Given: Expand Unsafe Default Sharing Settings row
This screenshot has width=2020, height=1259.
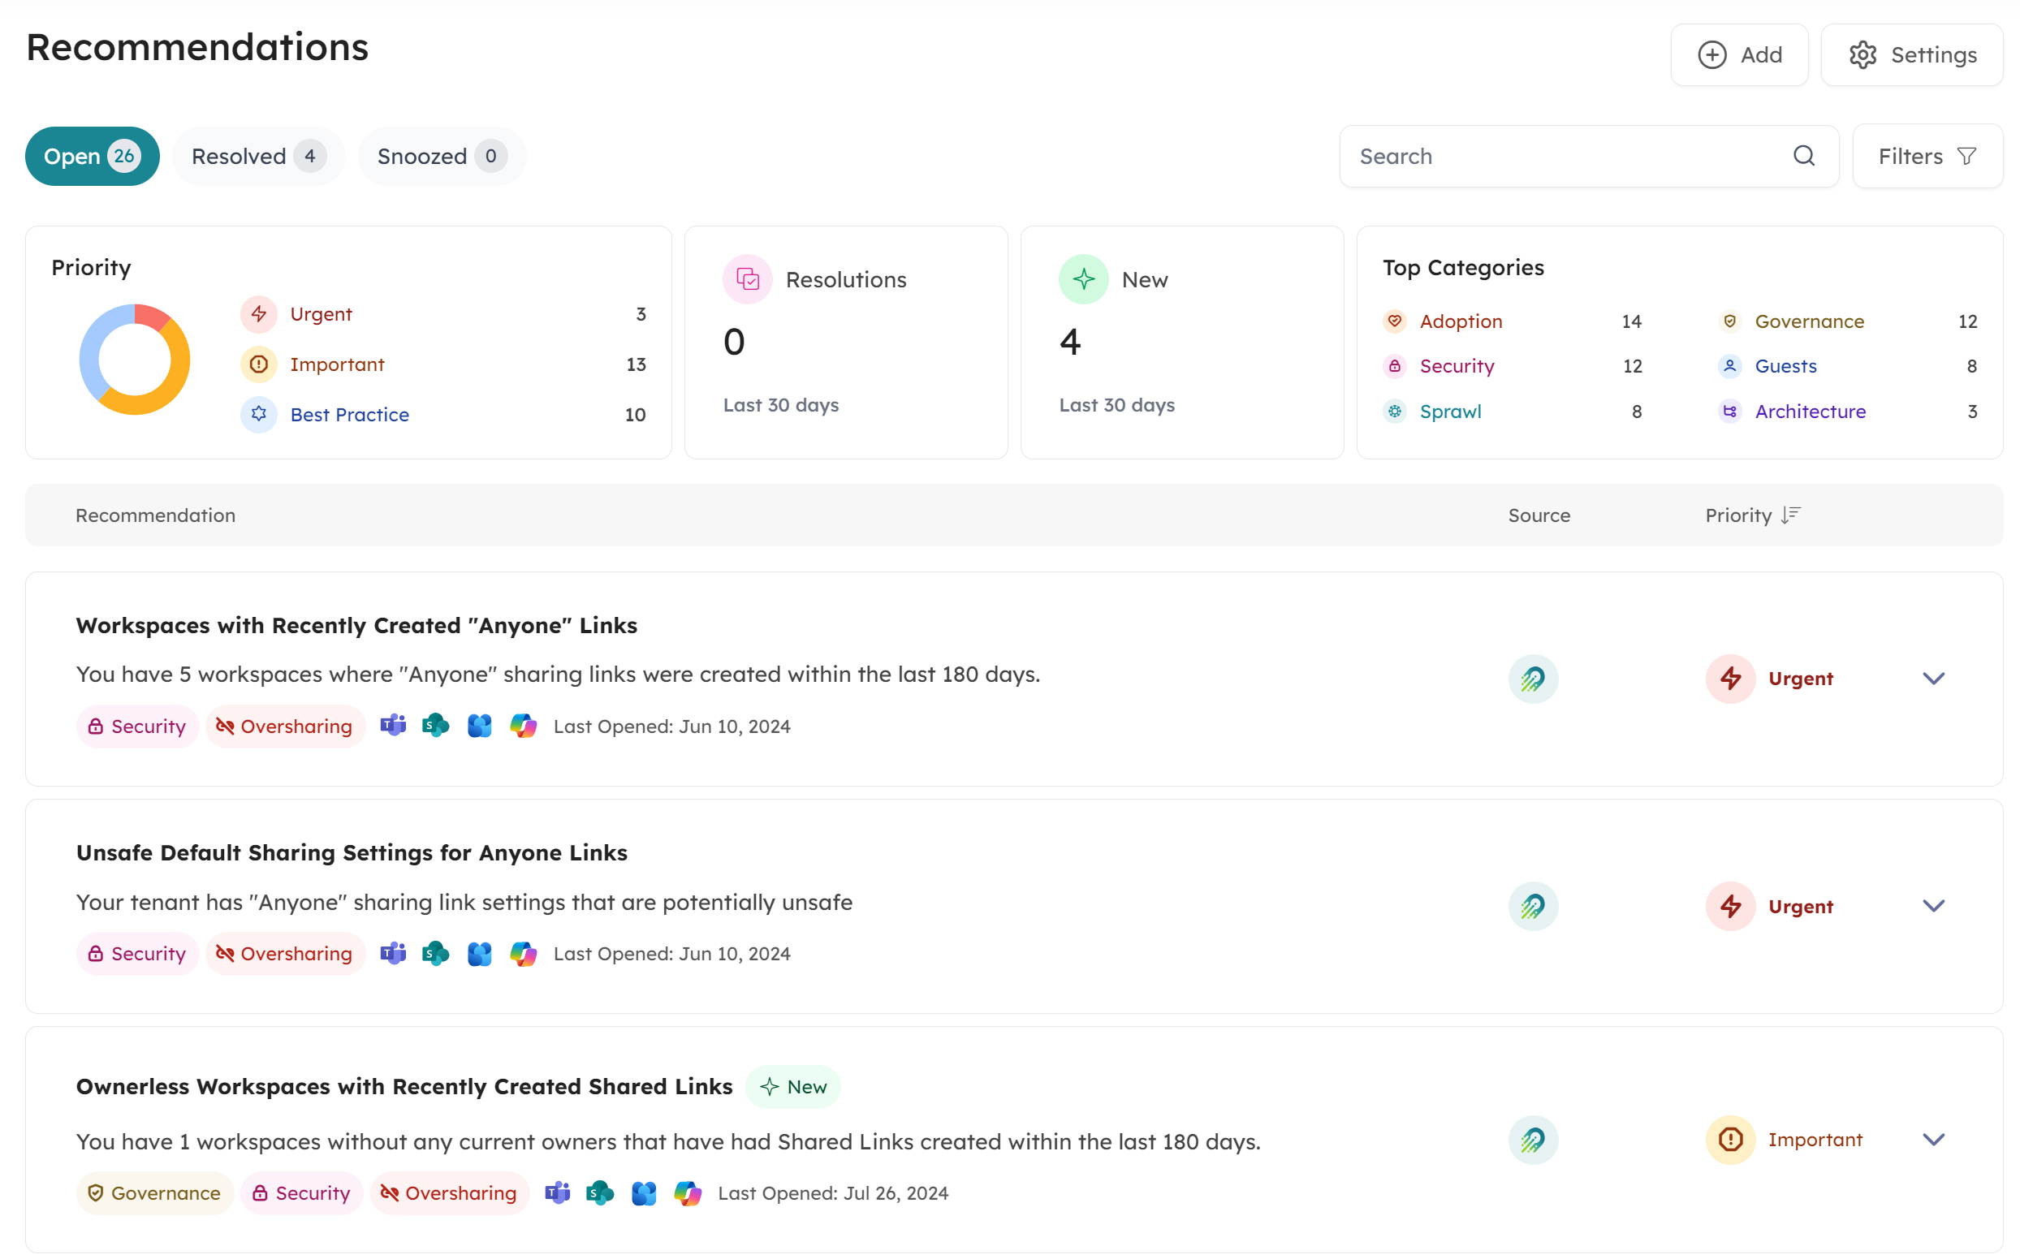Looking at the screenshot, I should 1932,906.
